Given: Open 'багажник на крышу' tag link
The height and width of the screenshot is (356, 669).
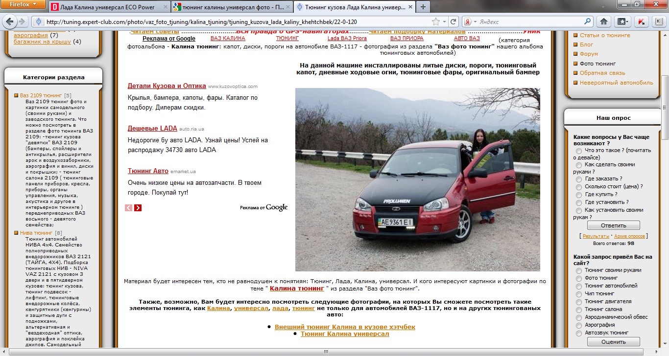Looking at the screenshot, I should (43, 42).
